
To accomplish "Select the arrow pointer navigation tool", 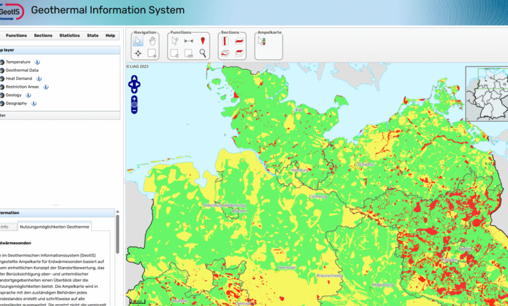I will (138, 41).
